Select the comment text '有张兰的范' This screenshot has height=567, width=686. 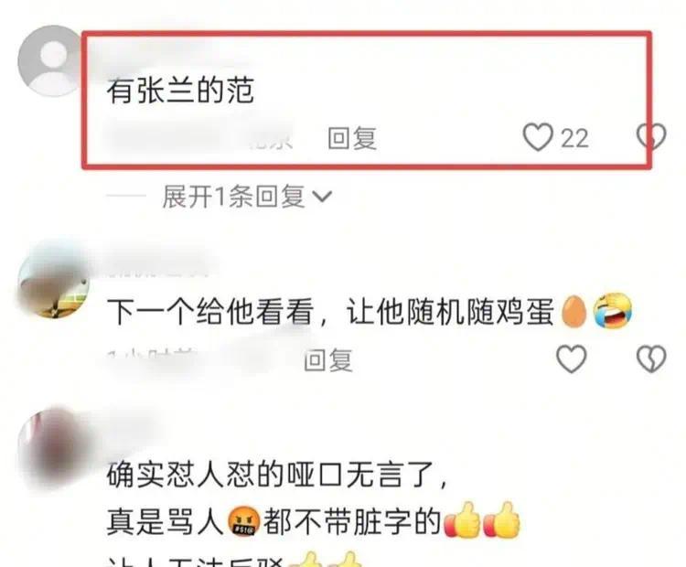[x=181, y=91]
